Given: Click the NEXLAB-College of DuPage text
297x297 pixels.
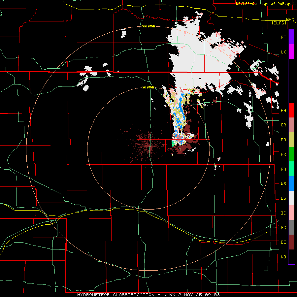Looking at the screenshot, I should click(263, 4).
